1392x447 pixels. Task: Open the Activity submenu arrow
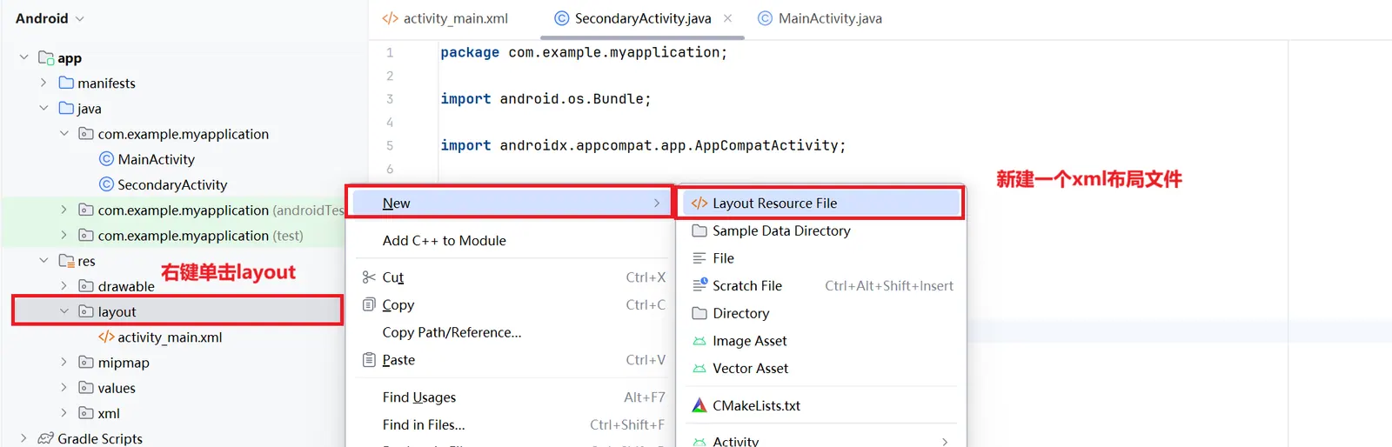pos(945,442)
